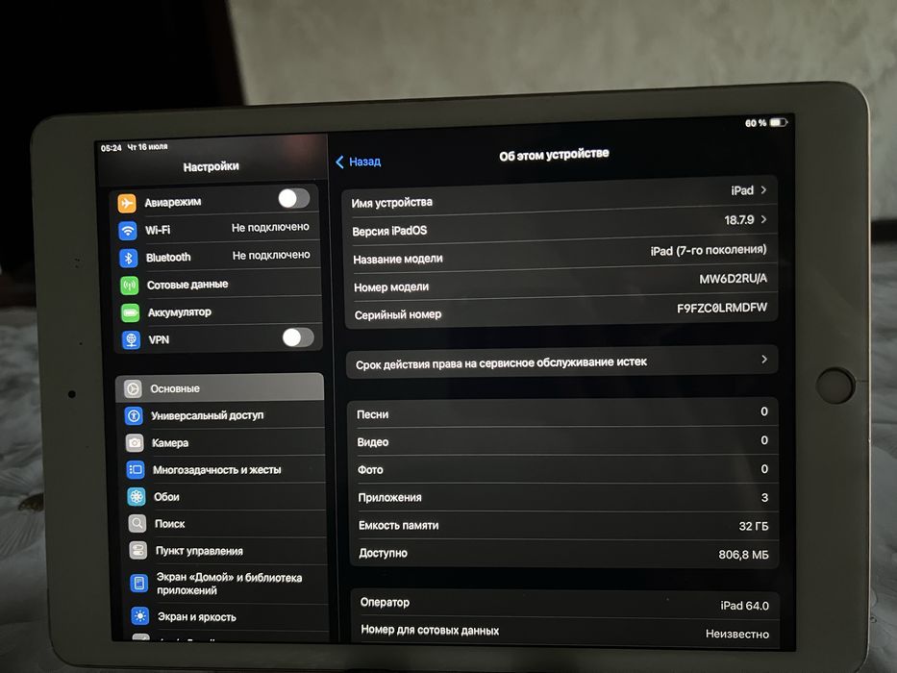Go back with the Назад button
Viewport: 897px width, 673px height.
click(359, 162)
